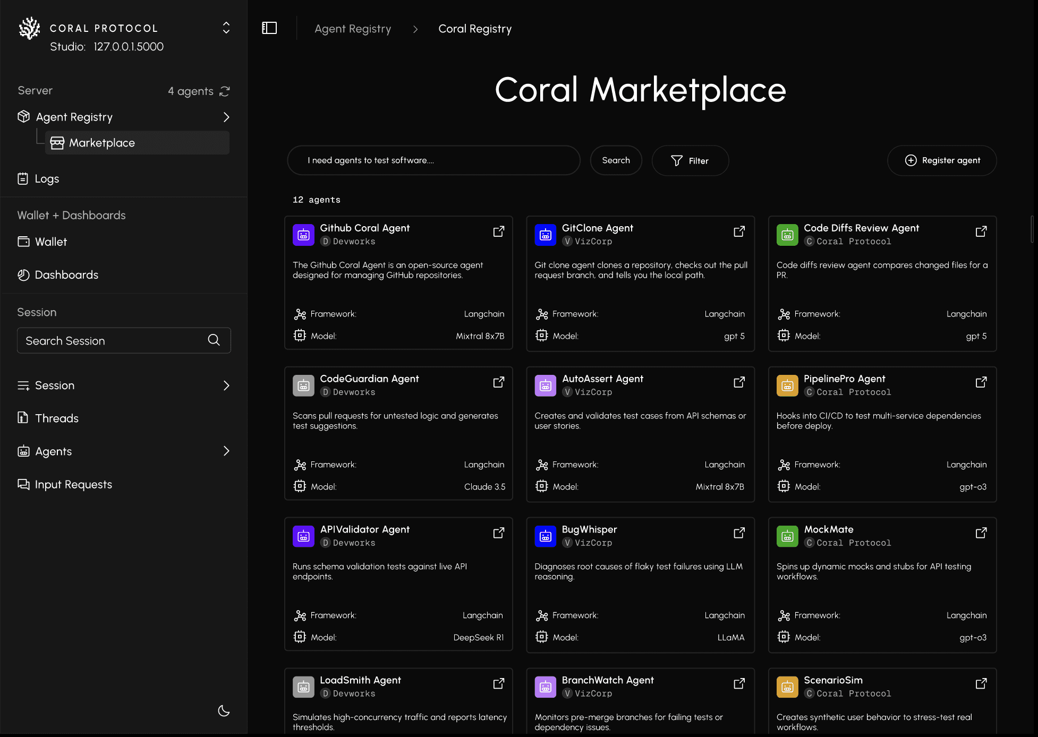This screenshot has height=737, width=1038.
Task: Toggle dark mode moon icon
Action: 224,710
